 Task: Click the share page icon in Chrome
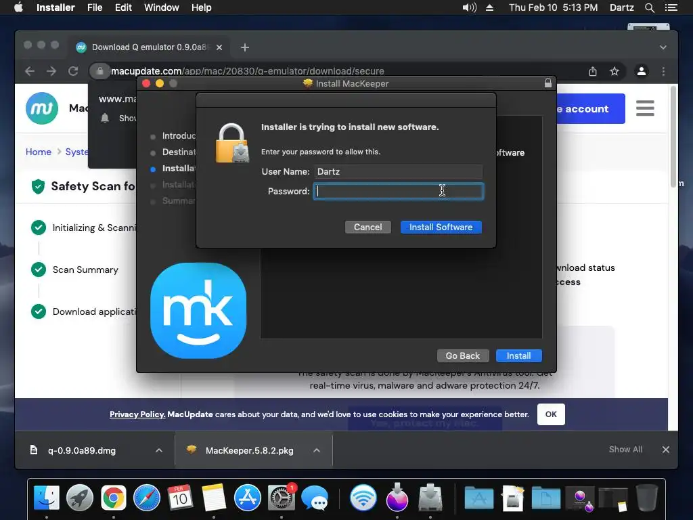(593, 71)
